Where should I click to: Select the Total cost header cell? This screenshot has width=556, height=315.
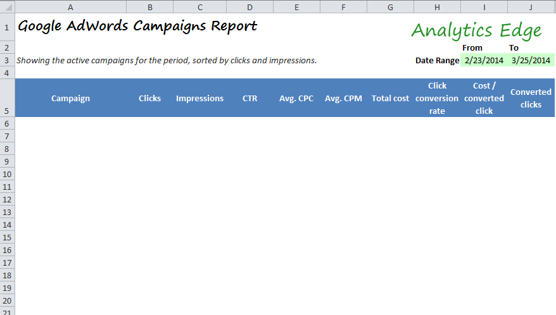(x=390, y=98)
